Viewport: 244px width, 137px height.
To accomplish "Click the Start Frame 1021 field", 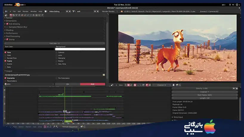I will click(205, 95).
